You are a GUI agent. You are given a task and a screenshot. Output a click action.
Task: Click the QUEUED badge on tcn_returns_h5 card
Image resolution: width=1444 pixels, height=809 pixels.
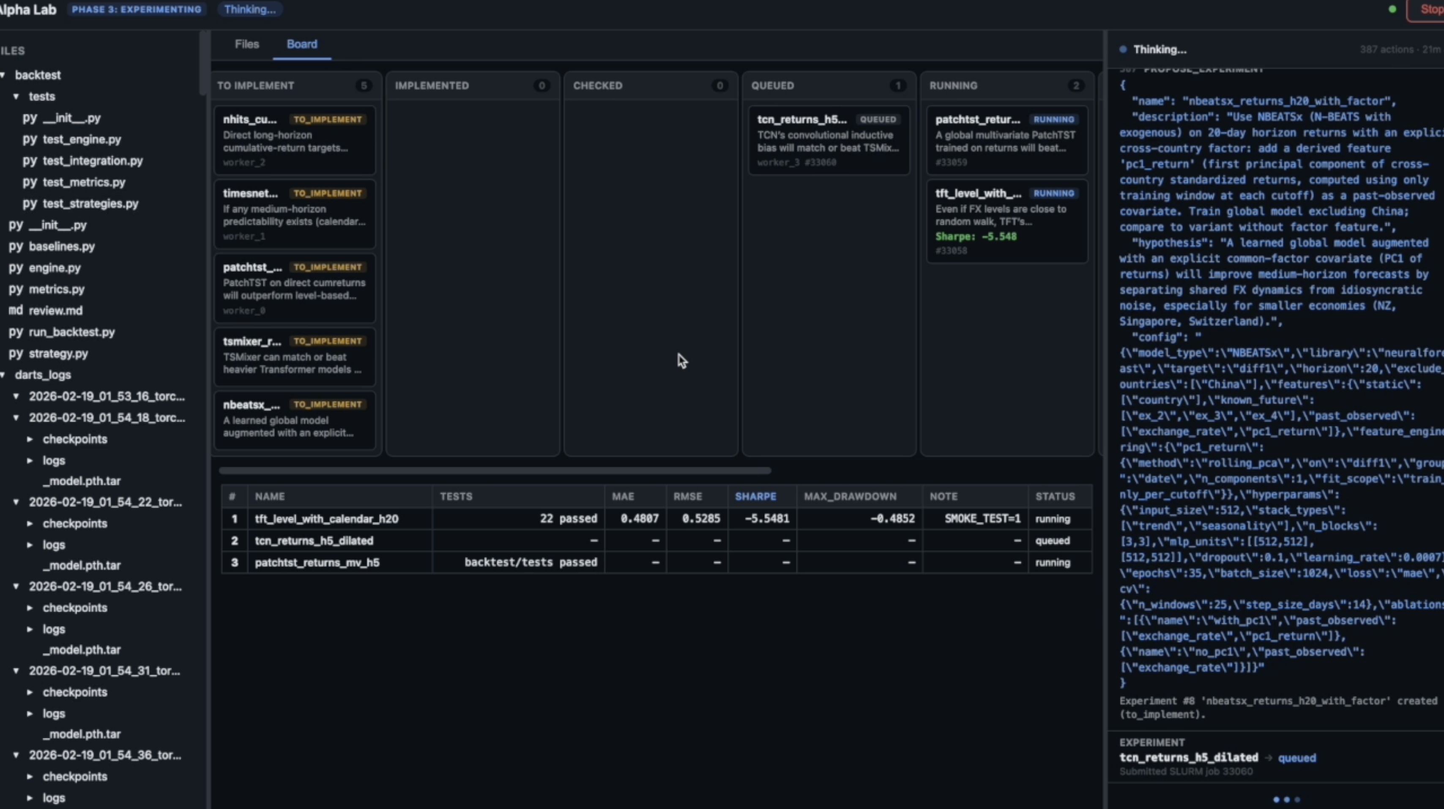click(x=878, y=119)
